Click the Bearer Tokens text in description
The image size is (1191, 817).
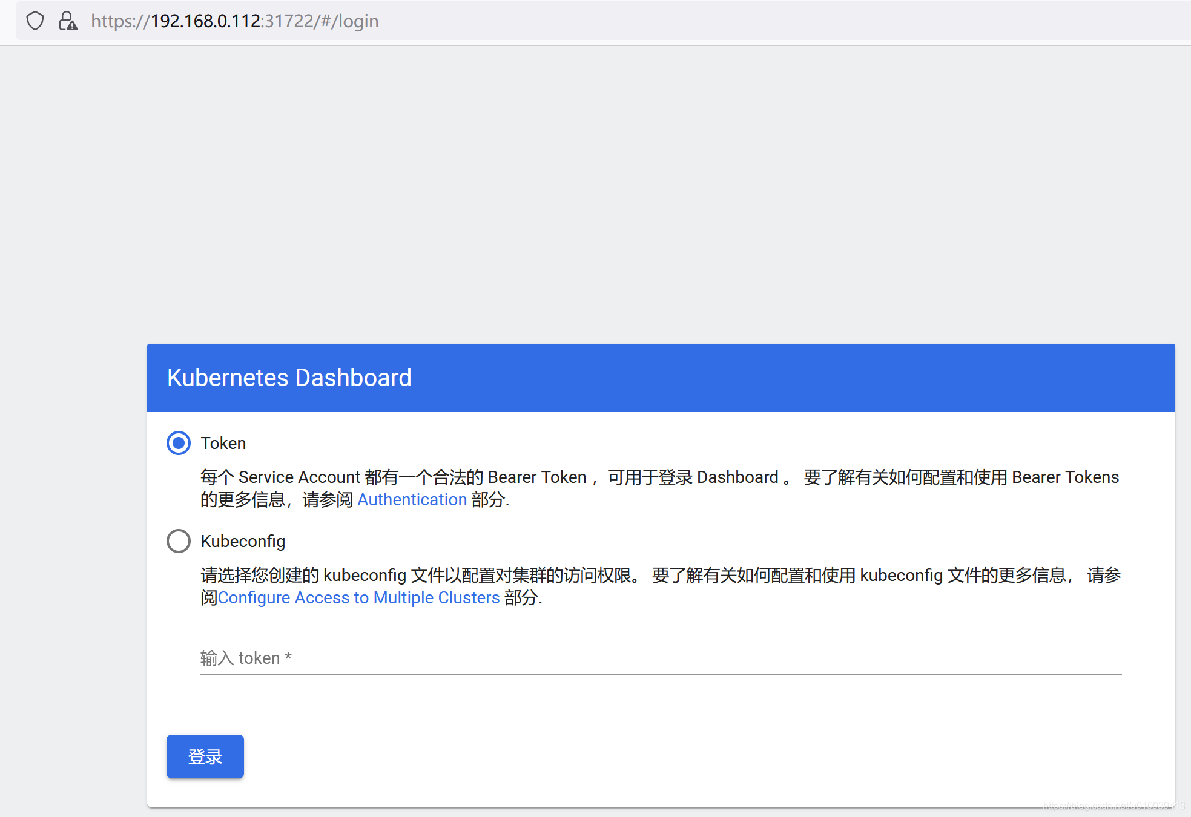pyautogui.click(x=1065, y=477)
